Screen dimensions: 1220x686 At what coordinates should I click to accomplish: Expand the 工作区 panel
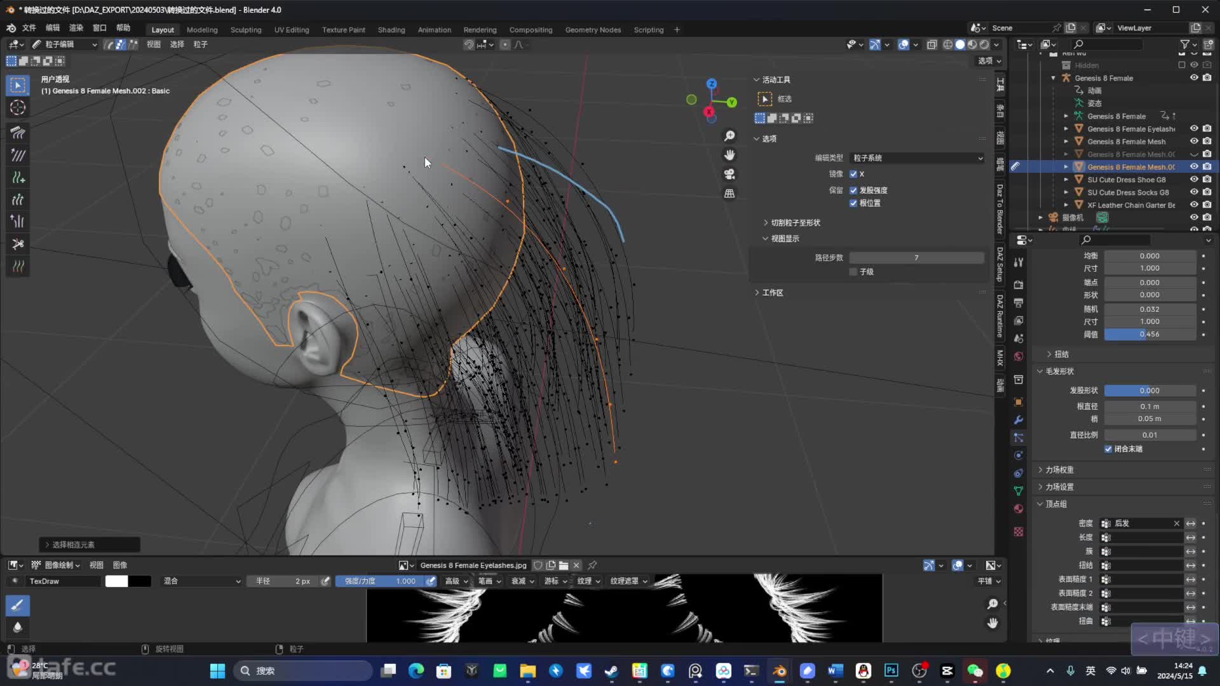[x=773, y=293]
